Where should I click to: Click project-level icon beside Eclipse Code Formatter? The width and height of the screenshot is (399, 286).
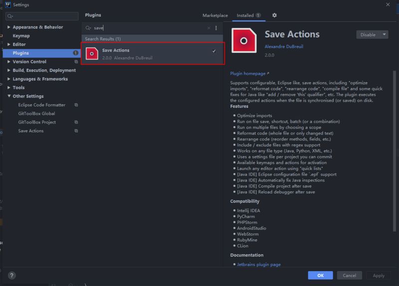point(76,105)
